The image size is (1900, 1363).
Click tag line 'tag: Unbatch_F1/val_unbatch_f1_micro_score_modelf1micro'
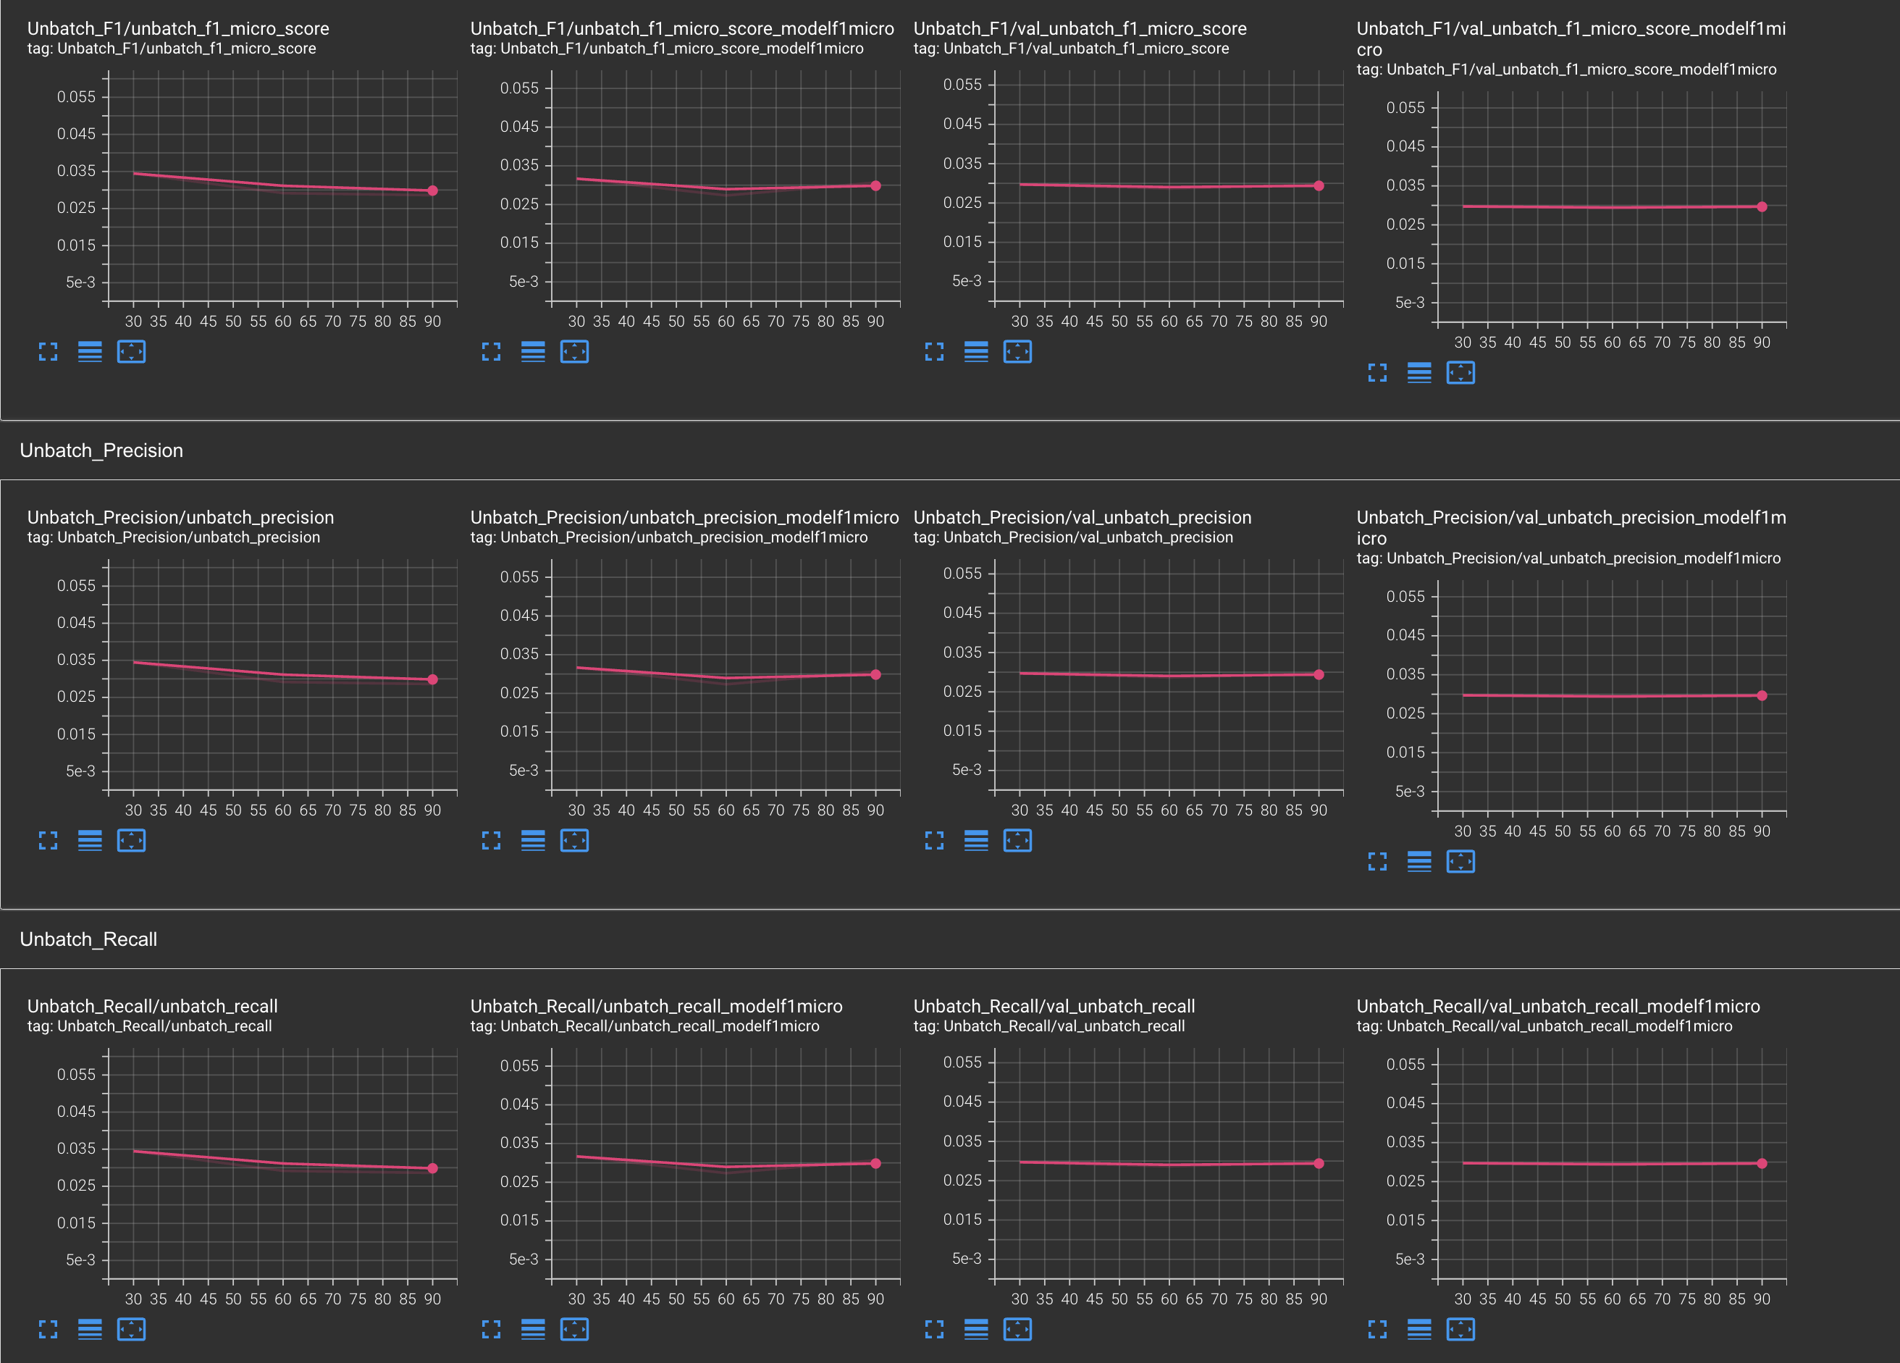pyautogui.click(x=1567, y=70)
